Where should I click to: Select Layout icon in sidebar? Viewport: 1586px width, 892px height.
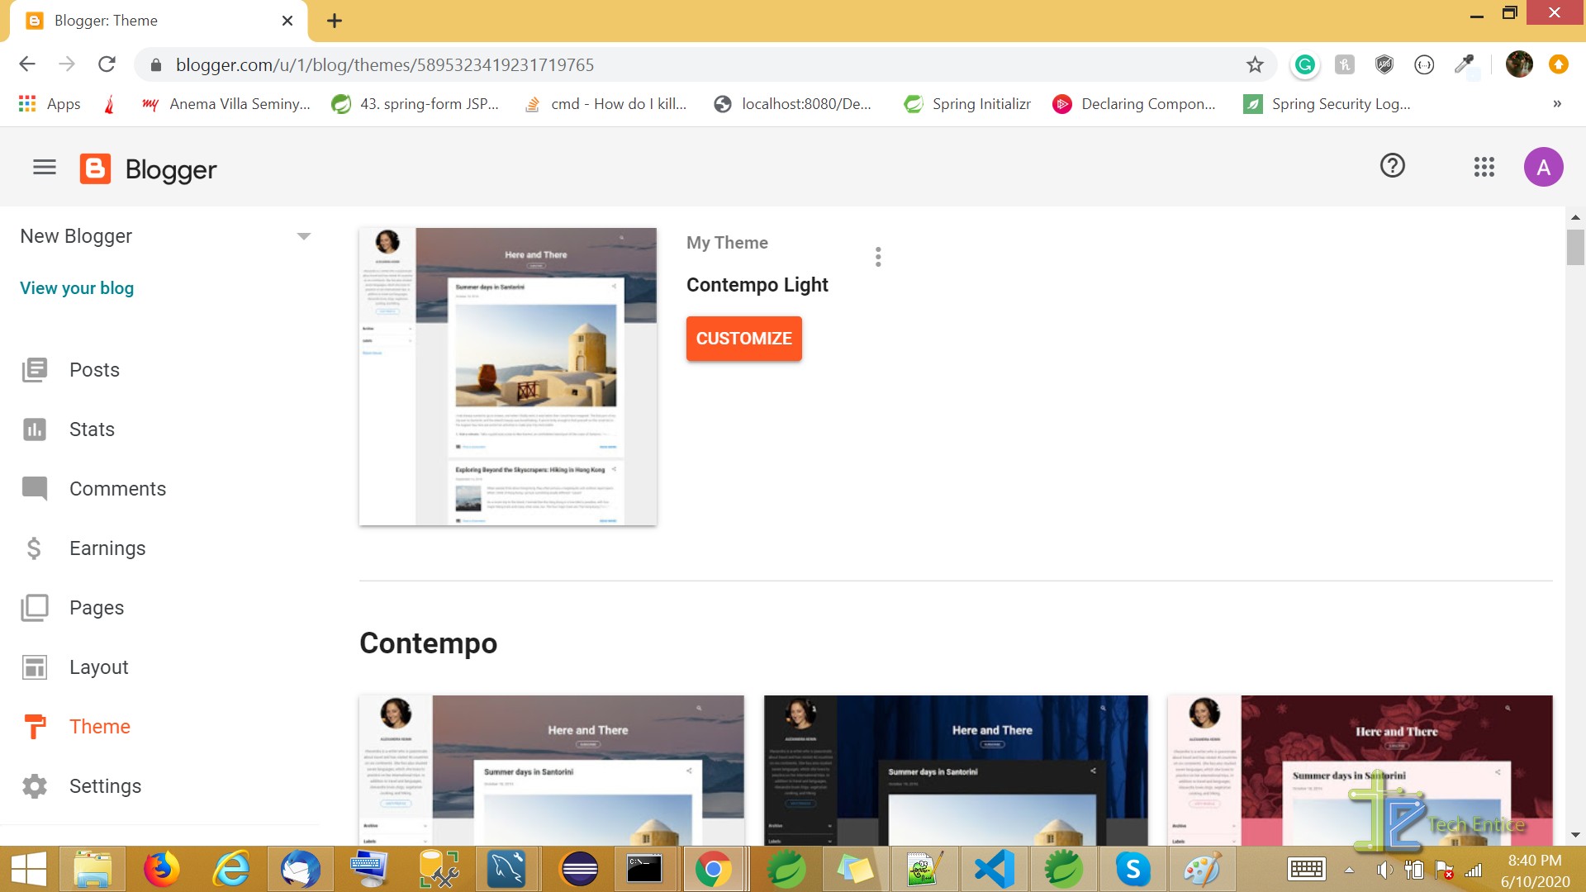click(35, 667)
